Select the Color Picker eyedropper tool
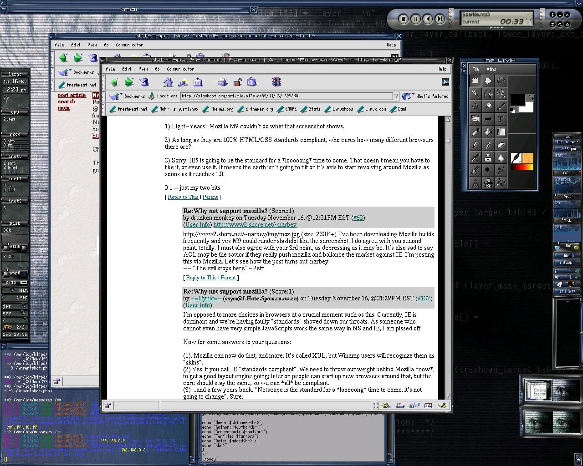This screenshot has height=466, width=583. pos(475,132)
